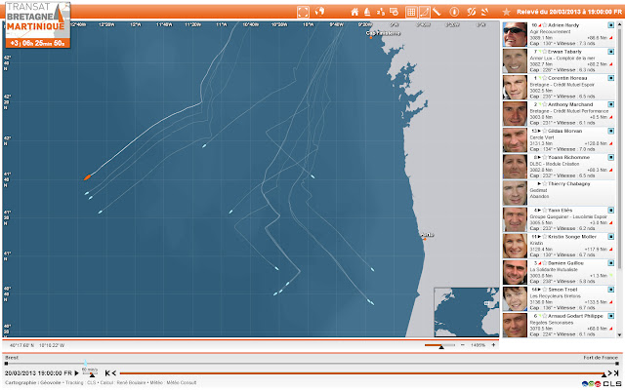
Task: Toggle Adrien Hardy map visibility box
Action: (x=610, y=25)
